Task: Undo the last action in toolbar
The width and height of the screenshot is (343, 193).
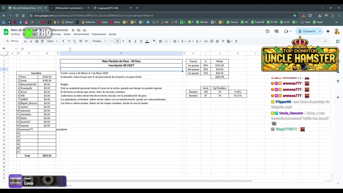Action: click(x=25, y=41)
